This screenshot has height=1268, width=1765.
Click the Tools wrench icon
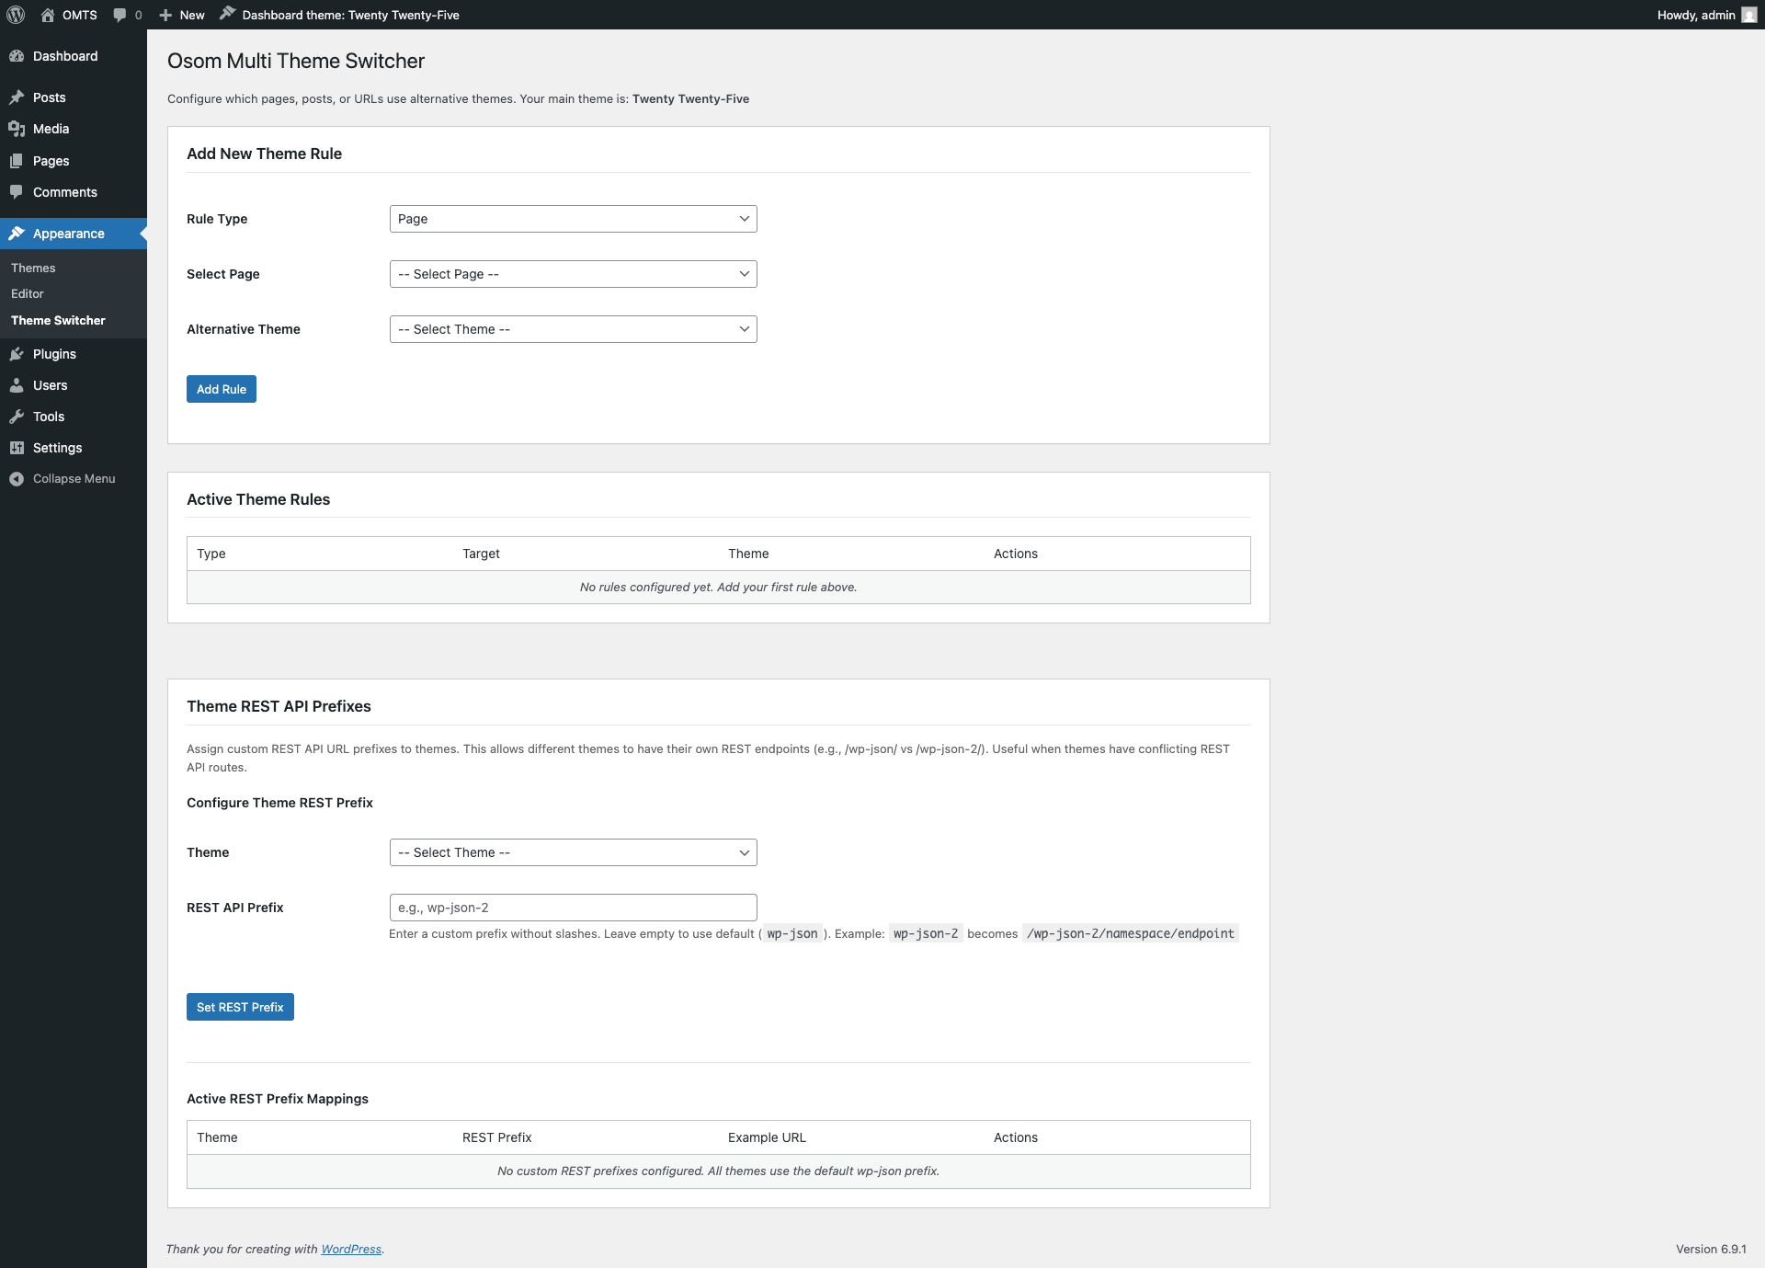point(17,417)
